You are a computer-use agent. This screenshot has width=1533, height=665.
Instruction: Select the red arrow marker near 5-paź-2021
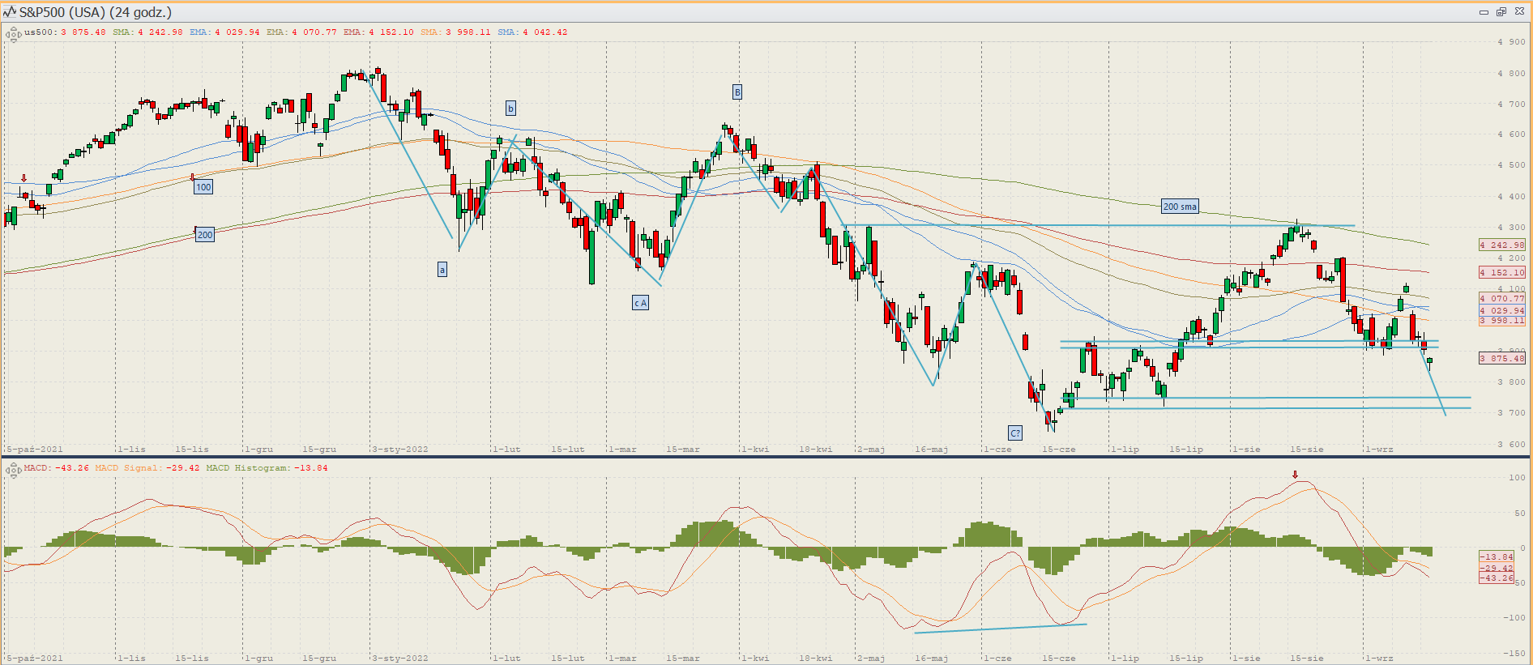pyautogui.click(x=24, y=178)
